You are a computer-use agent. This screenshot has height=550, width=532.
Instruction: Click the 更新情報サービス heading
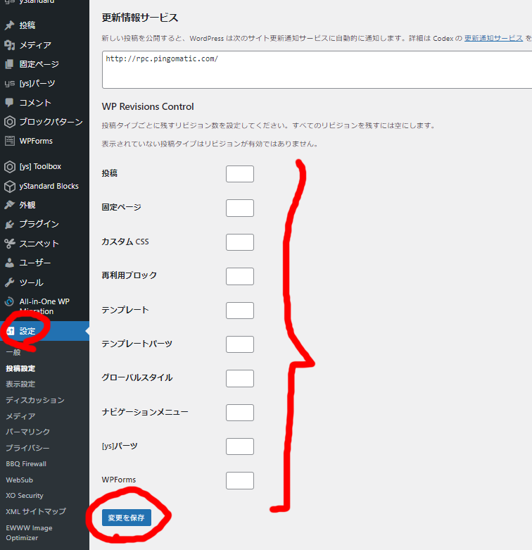(x=140, y=18)
